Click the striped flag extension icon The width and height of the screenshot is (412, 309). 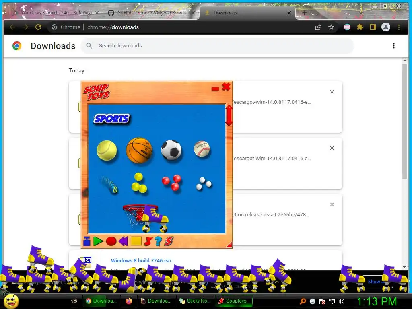coord(347,27)
